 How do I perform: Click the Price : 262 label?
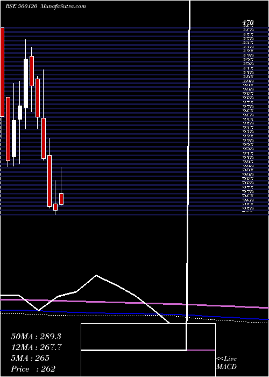[33, 369]
